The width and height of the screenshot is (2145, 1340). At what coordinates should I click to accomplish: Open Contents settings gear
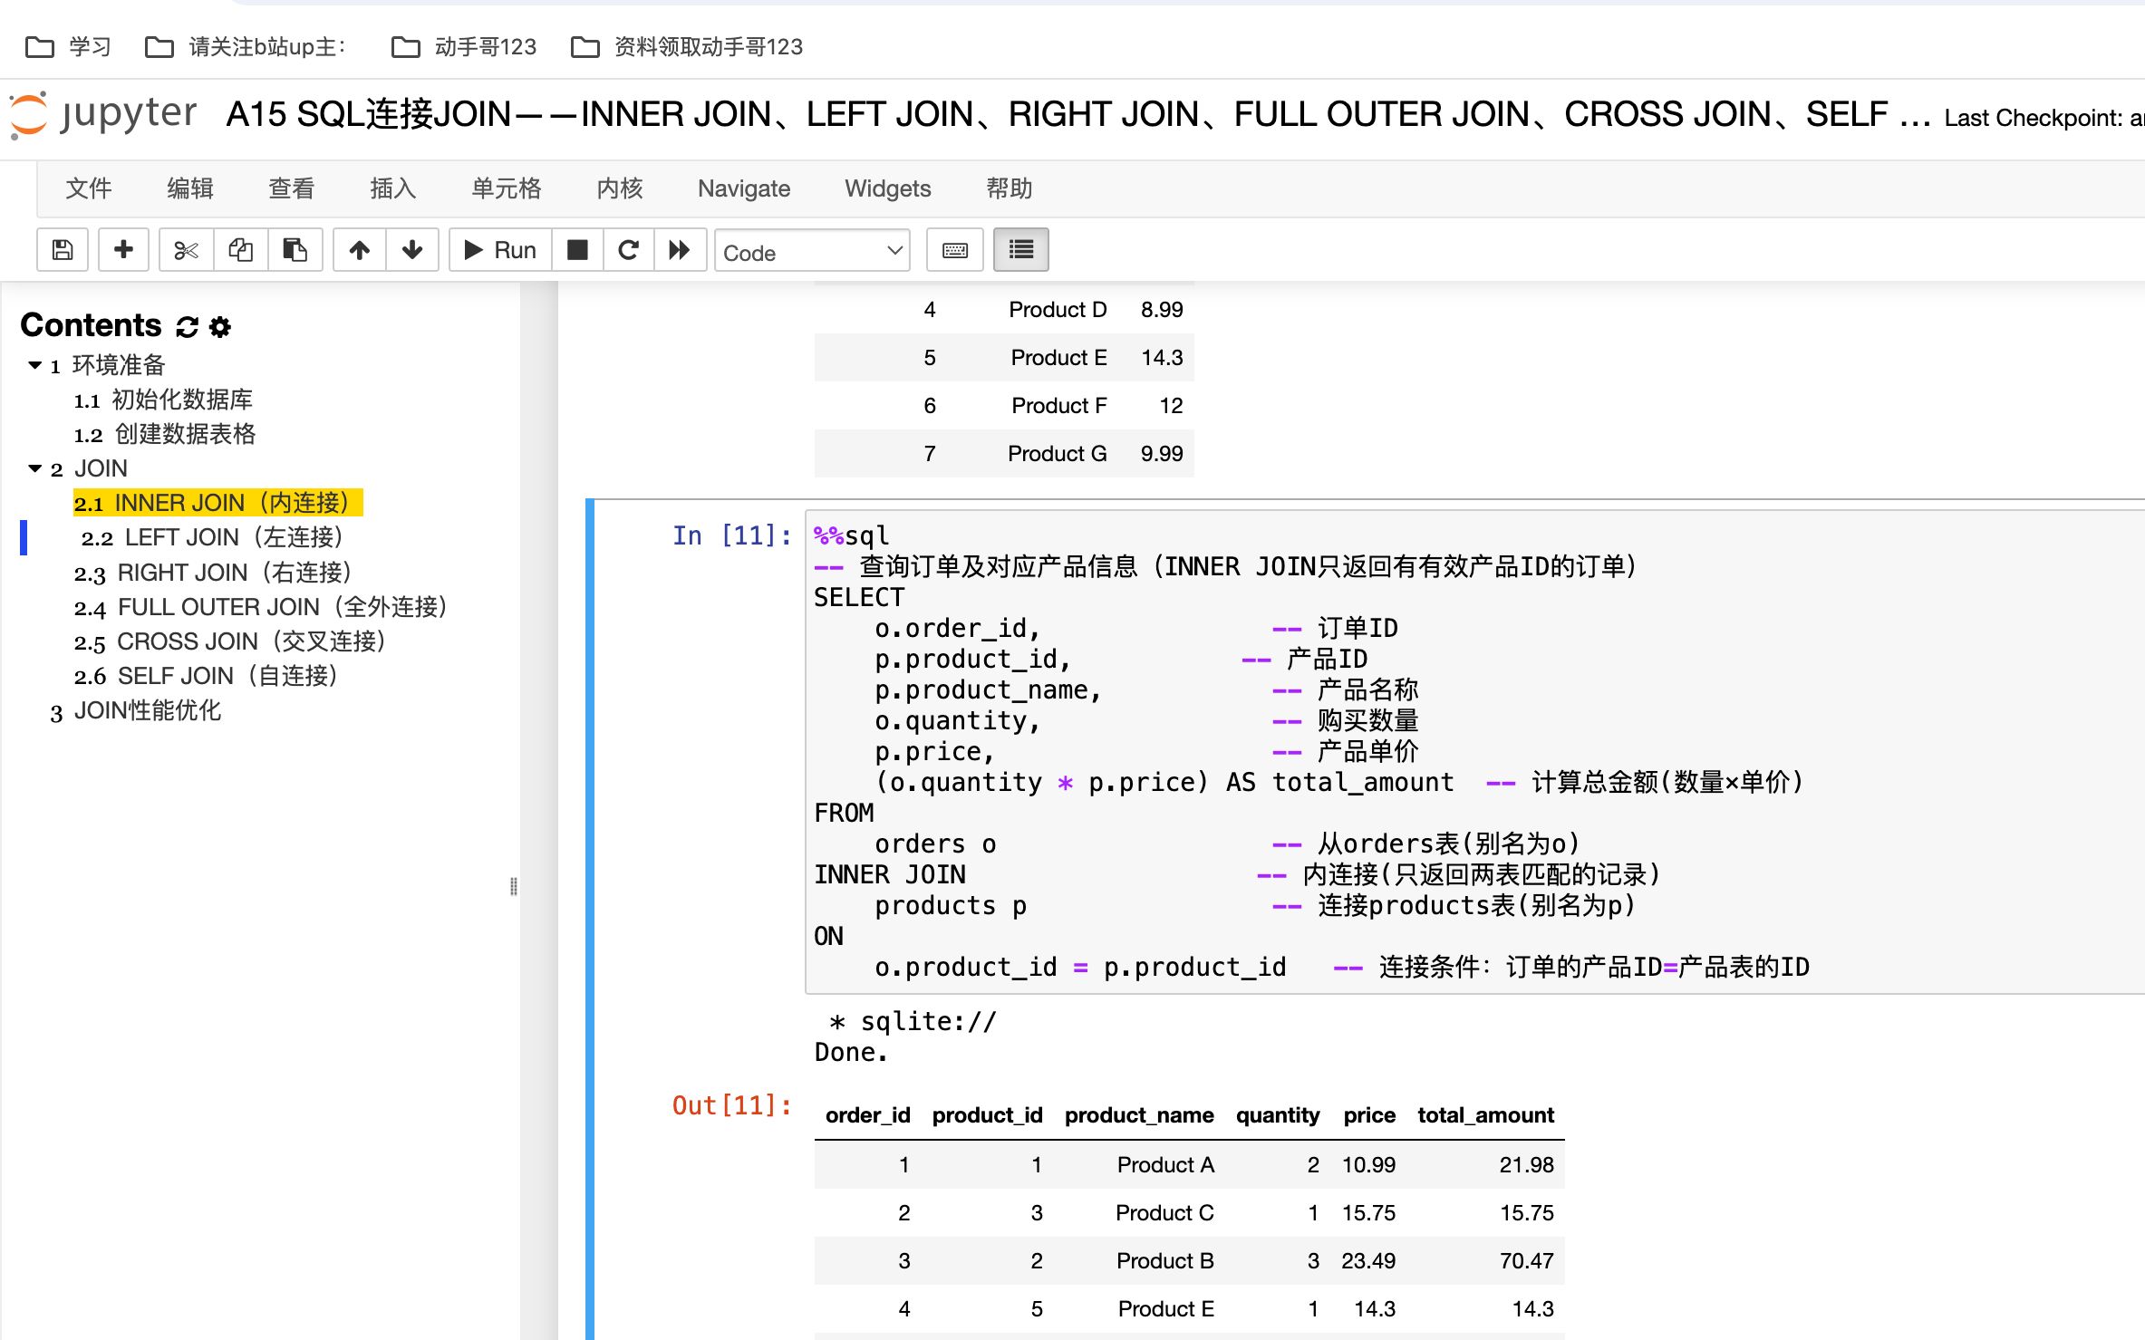220,327
